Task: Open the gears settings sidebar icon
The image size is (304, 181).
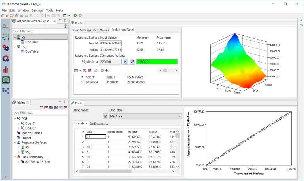Action: 6,48
